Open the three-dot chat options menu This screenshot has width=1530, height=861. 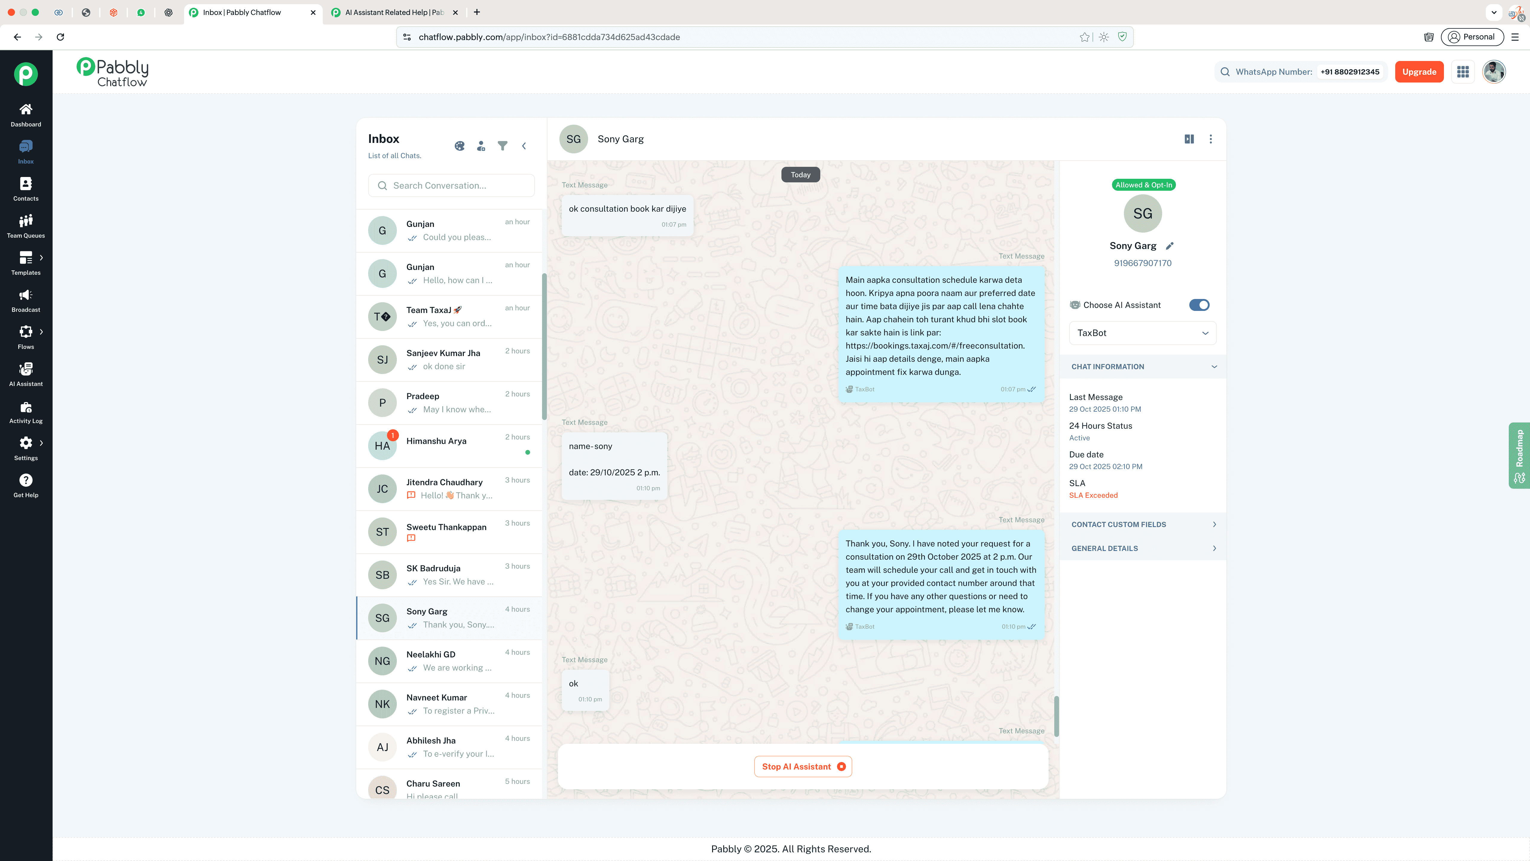pyautogui.click(x=1211, y=139)
